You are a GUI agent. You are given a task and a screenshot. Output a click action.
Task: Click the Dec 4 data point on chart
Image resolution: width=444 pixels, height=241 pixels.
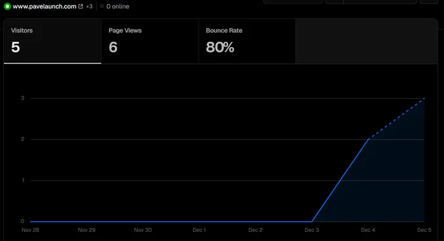pos(368,139)
